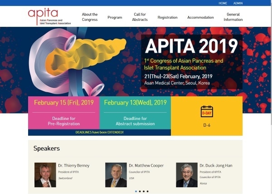The height and width of the screenshot is (194, 272).
Task: Open the Program menu
Action: click(115, 17)
